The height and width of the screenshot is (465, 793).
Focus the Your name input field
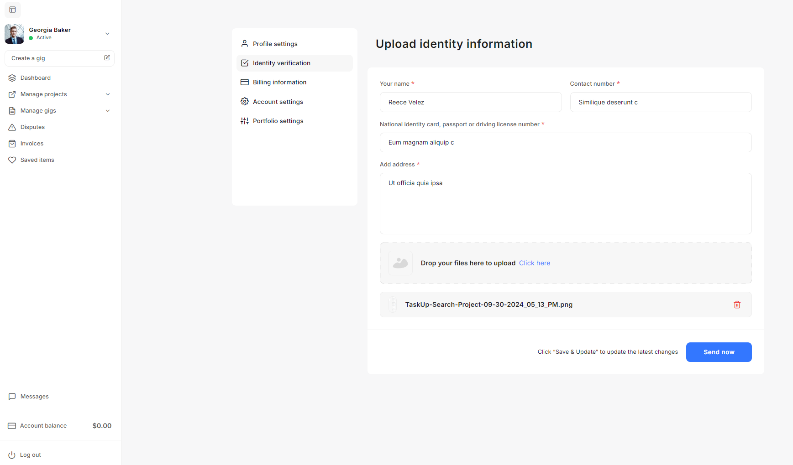(x=470, y=102)
